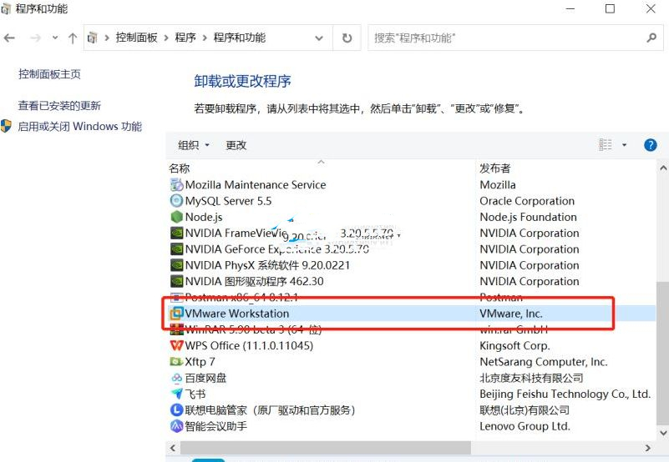Click publisher VMware, Inc.
Image resolution: width=669 pixels, height=462 pixels.
tap(510, 314)
